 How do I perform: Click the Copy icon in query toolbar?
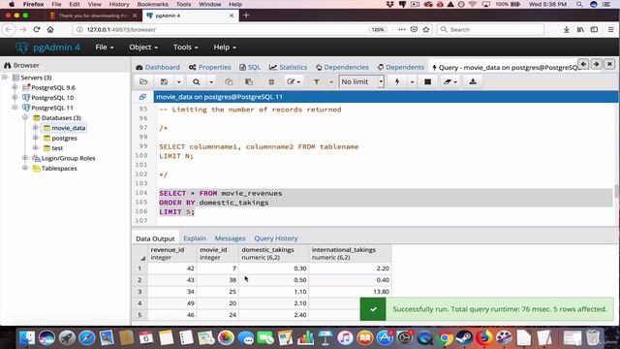[229, 81]
